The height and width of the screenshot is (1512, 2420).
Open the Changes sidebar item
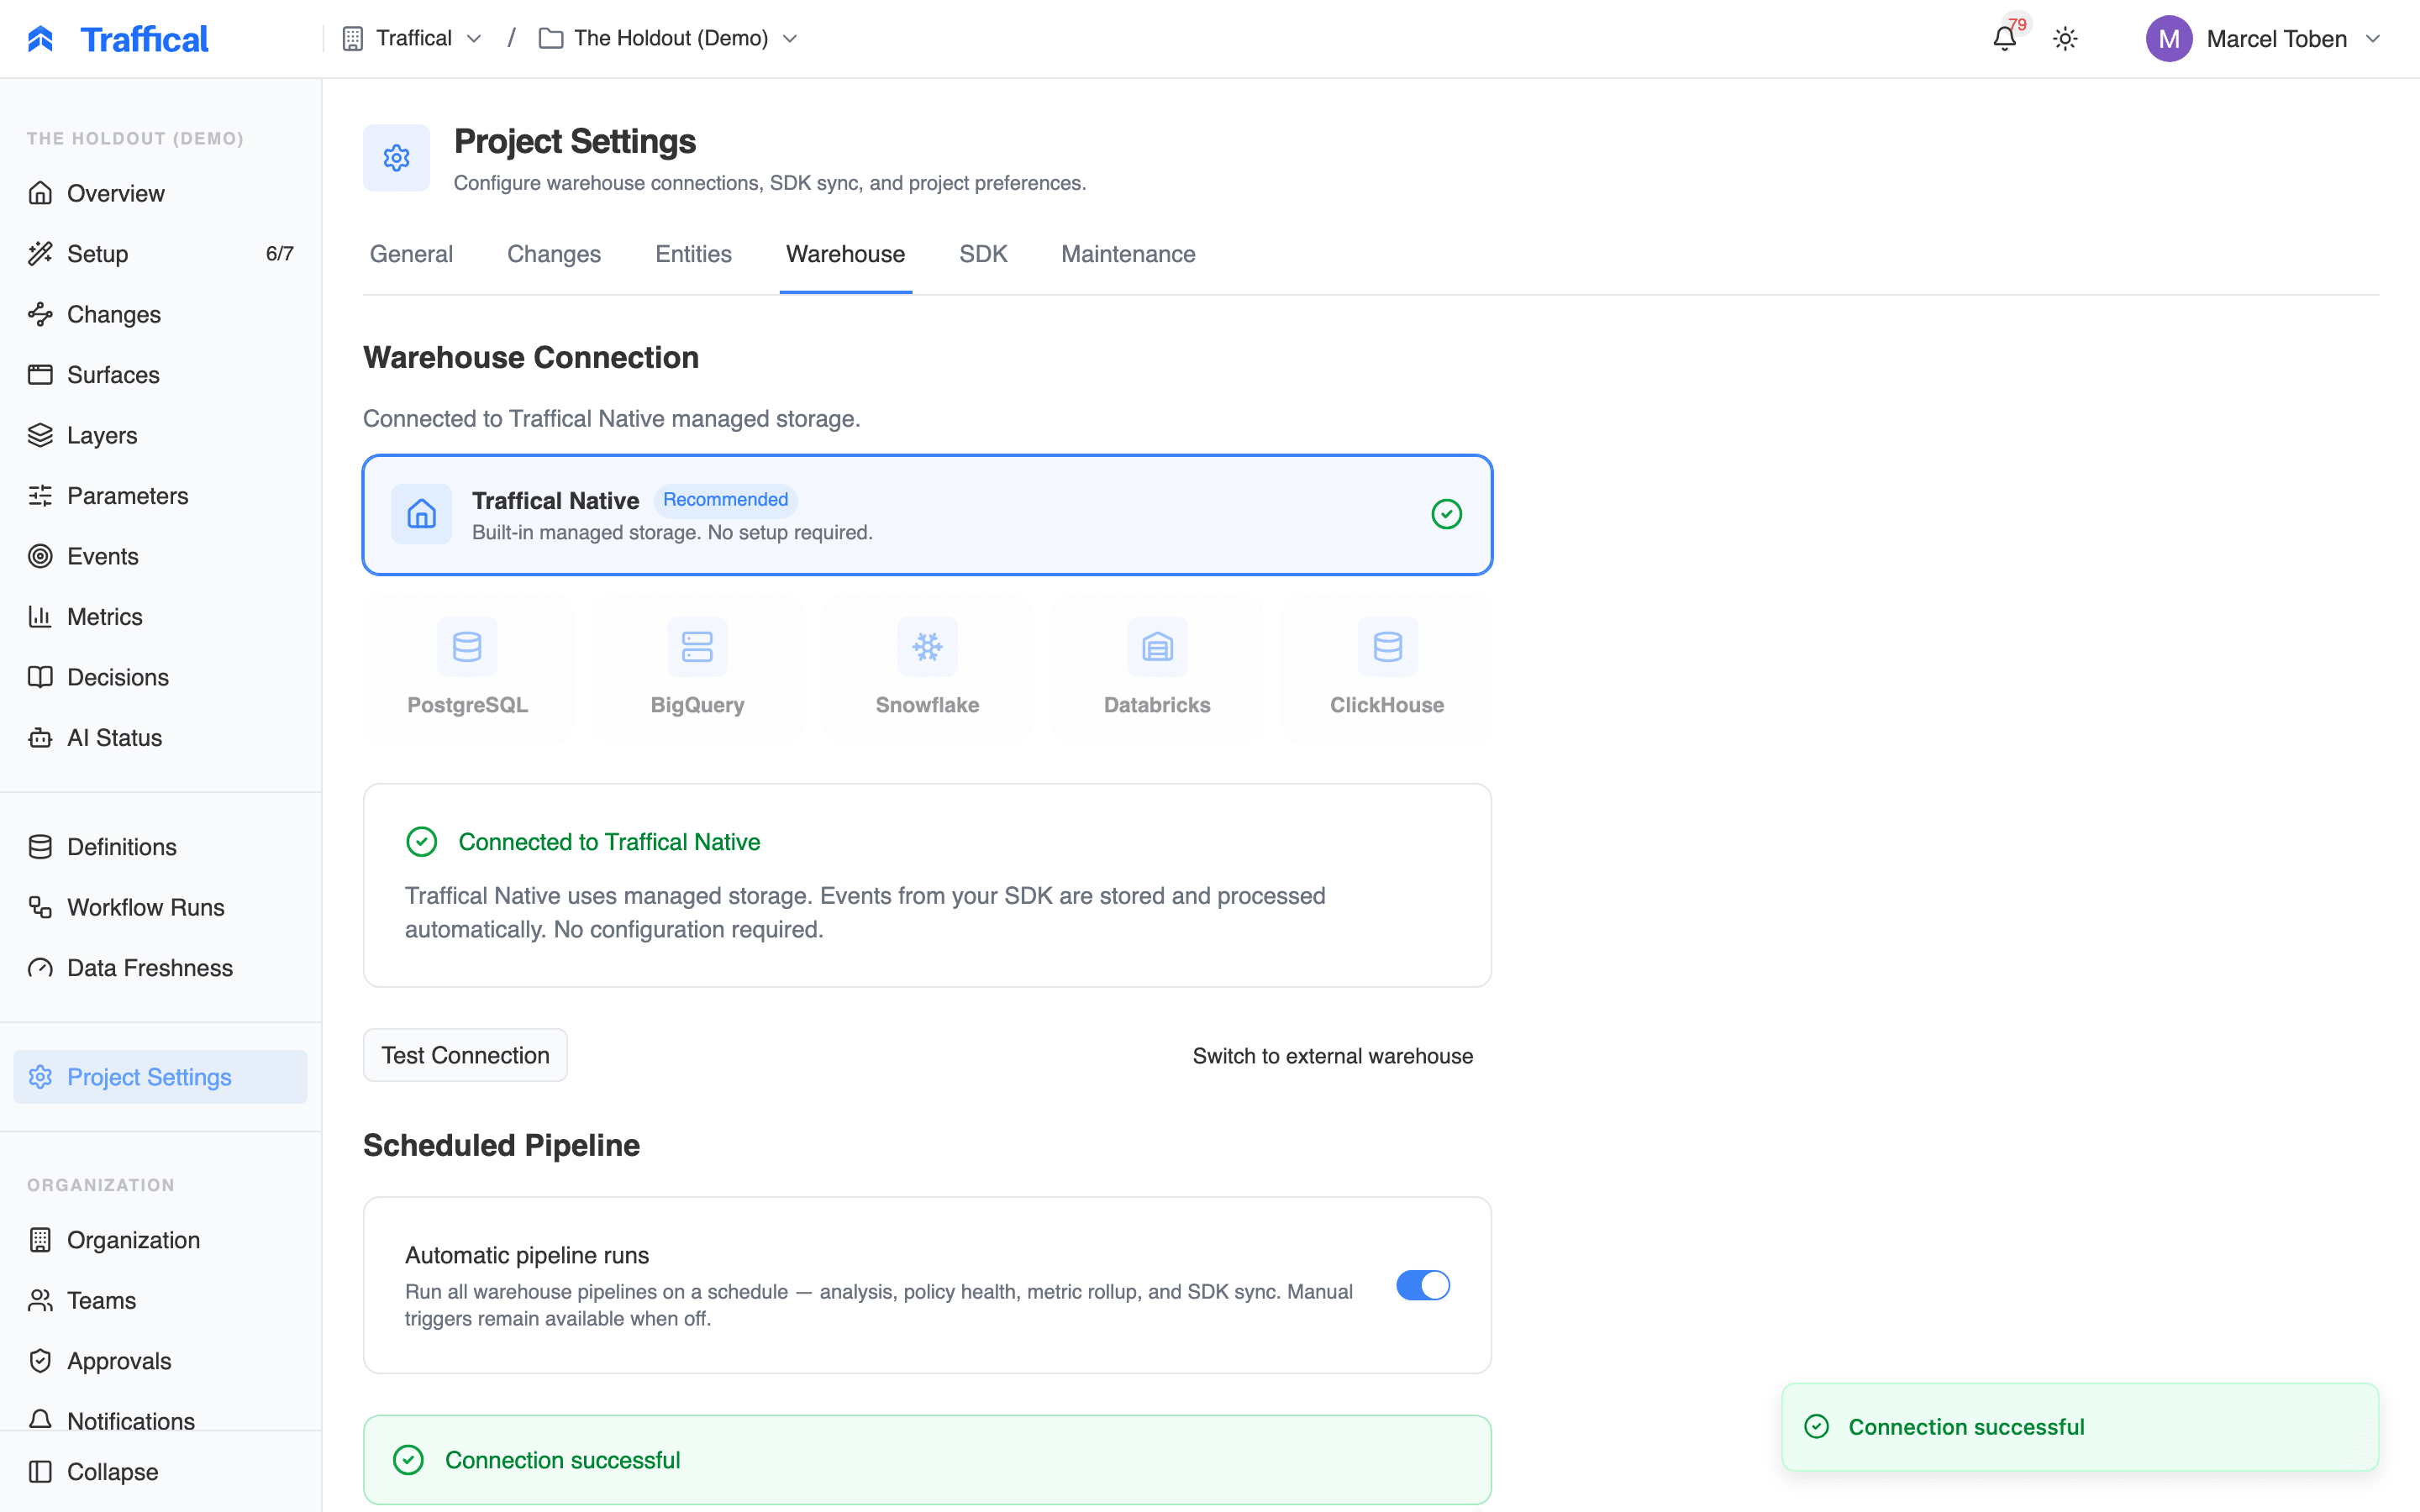[160, 314]
